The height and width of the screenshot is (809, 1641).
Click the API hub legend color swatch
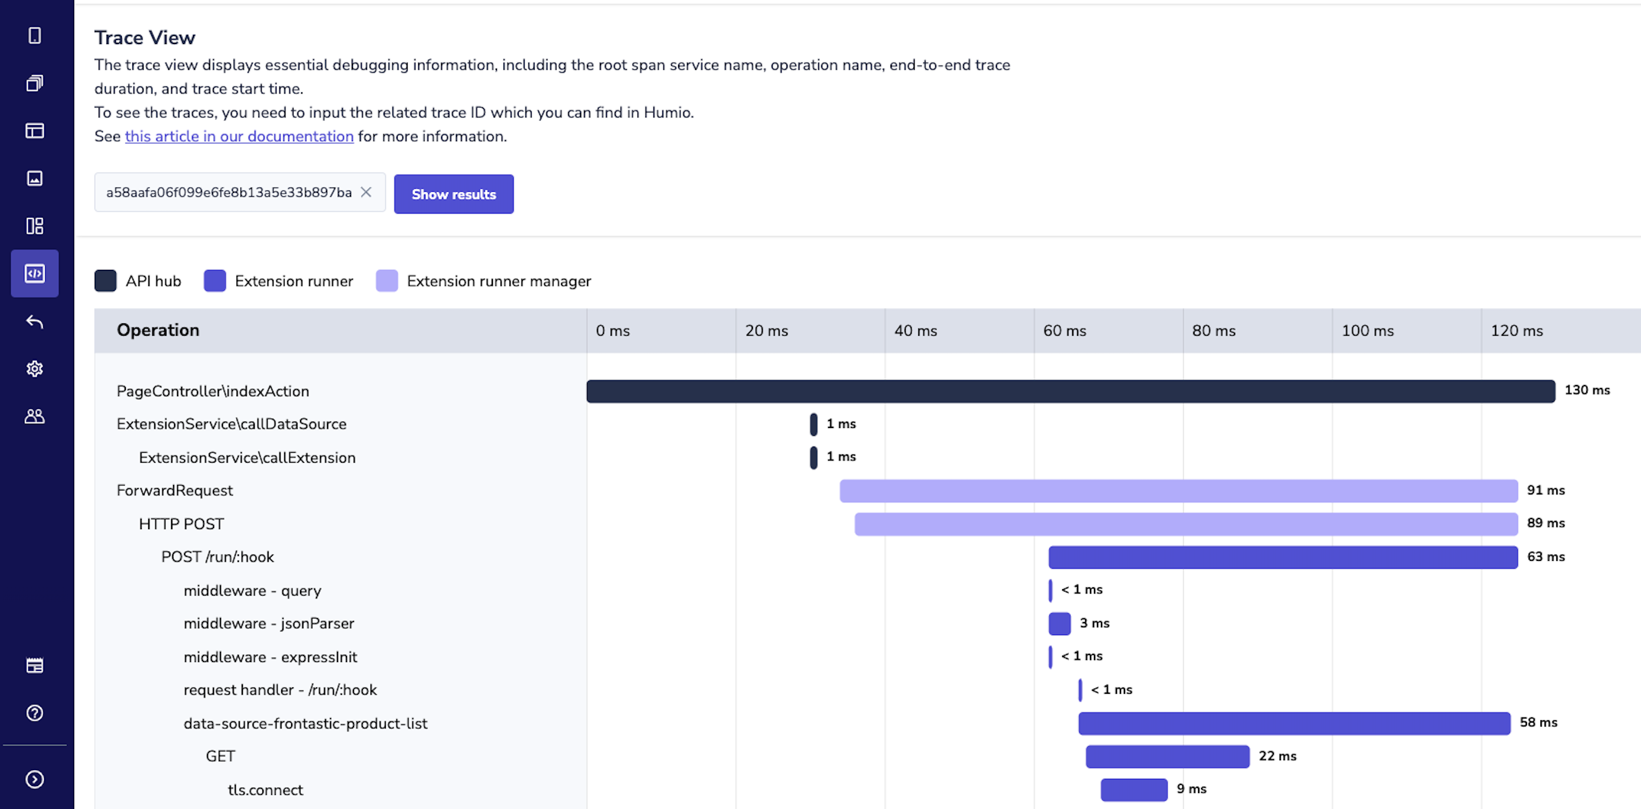(x=106, y=281)
